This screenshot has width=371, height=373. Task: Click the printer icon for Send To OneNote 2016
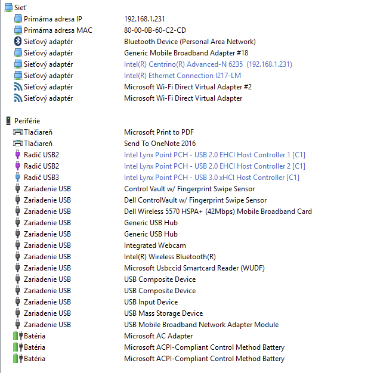click(x=18, y=144)
